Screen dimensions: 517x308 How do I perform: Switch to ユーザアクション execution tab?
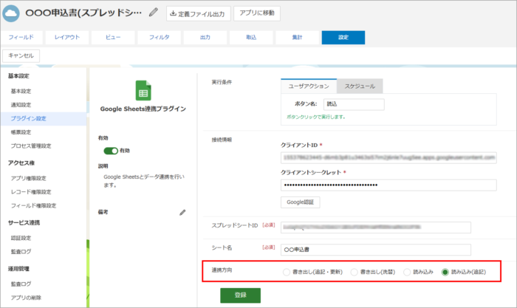click(309, 86)
